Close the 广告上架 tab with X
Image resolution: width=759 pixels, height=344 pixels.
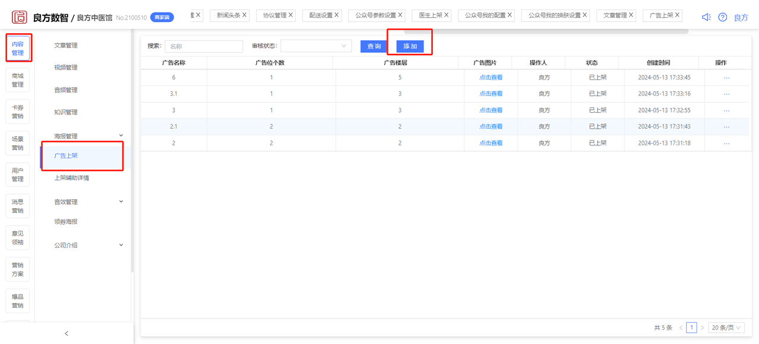click(x=677, y=15)
